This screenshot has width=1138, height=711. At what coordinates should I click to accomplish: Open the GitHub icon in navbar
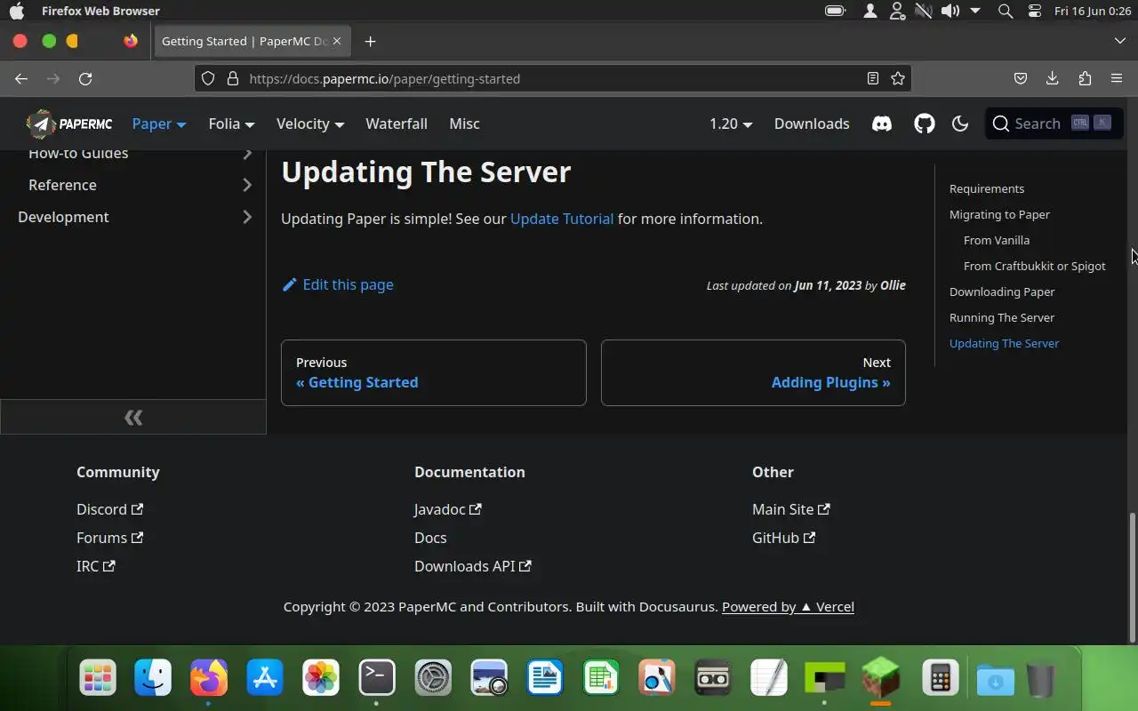point(925,124)
